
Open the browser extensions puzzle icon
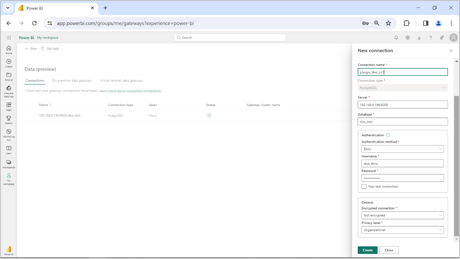(x=406, y=23)
